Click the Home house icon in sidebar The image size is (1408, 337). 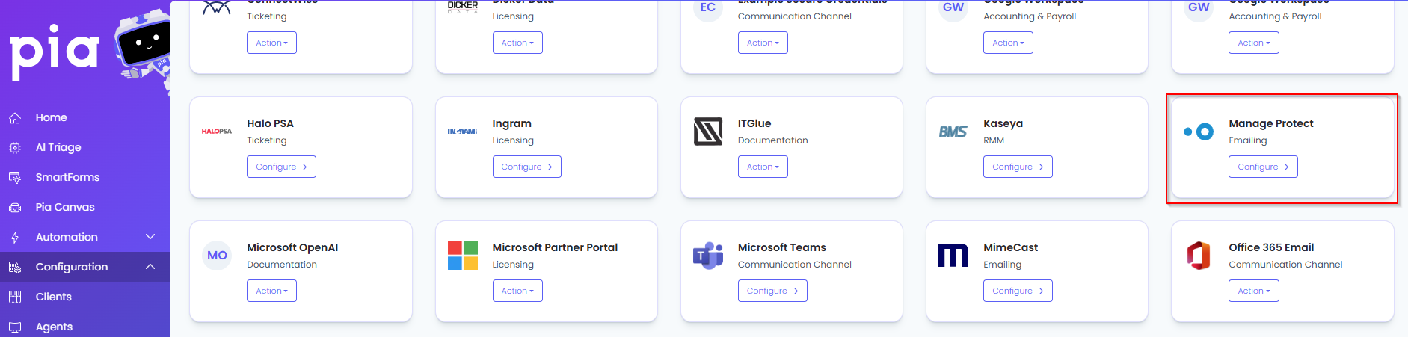tap(15, 117)
